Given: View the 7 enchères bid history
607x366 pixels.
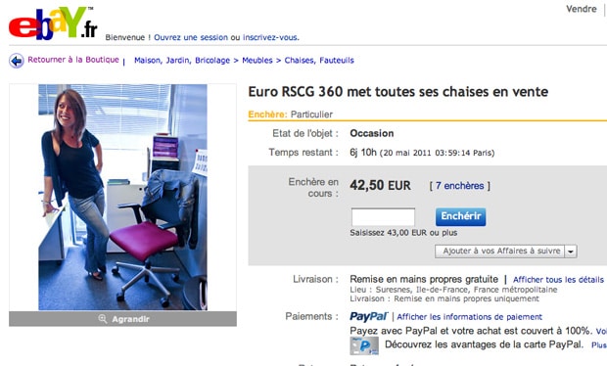Looking at the screenshot, I should (459, 186).
